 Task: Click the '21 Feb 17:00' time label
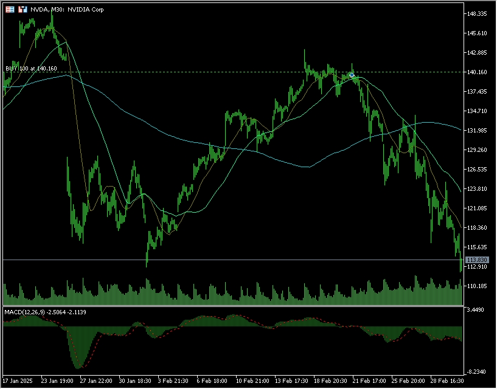(x=369, y=381)
